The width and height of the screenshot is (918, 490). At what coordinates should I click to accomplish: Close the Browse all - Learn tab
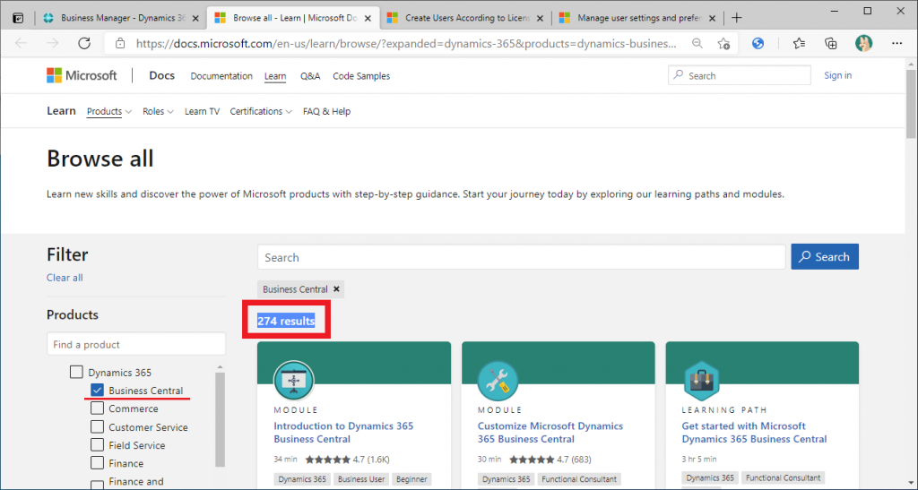(368, 19)
